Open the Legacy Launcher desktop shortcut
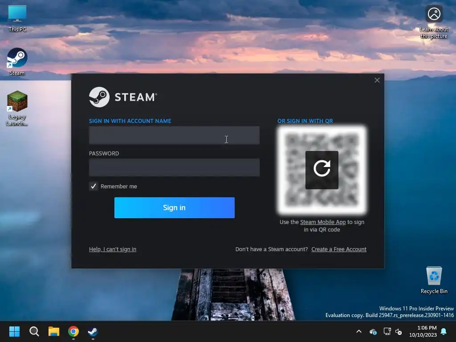Image resolution: width=456 pixels, height=342 pixels. click(x=17, y=108)
